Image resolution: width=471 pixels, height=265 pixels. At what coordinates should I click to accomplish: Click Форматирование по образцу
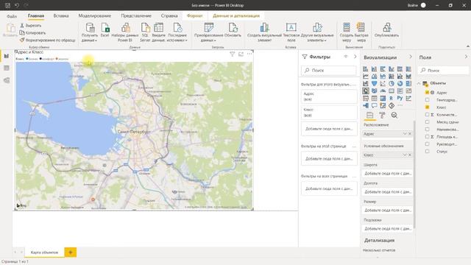coord(47,40)
